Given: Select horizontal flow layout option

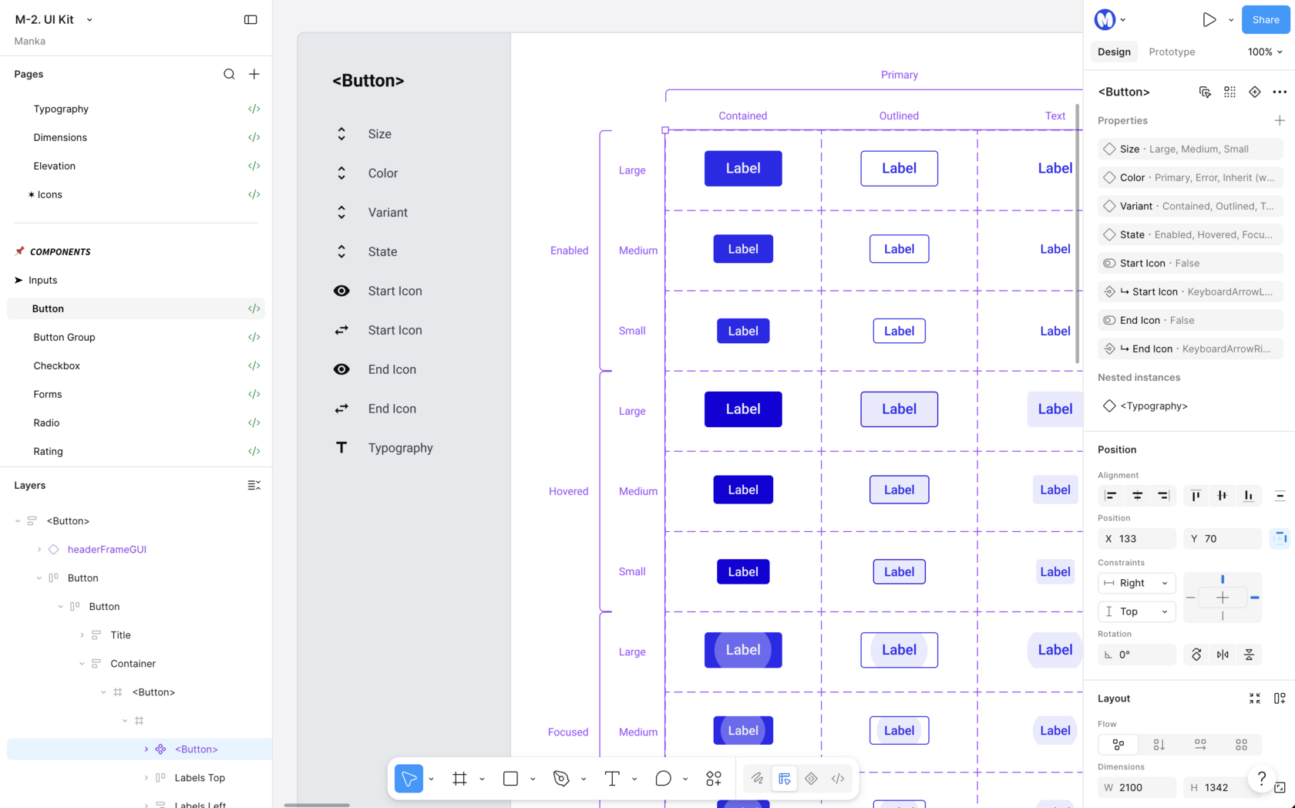Looking at the screenshot, I should tap(1200, 744).
